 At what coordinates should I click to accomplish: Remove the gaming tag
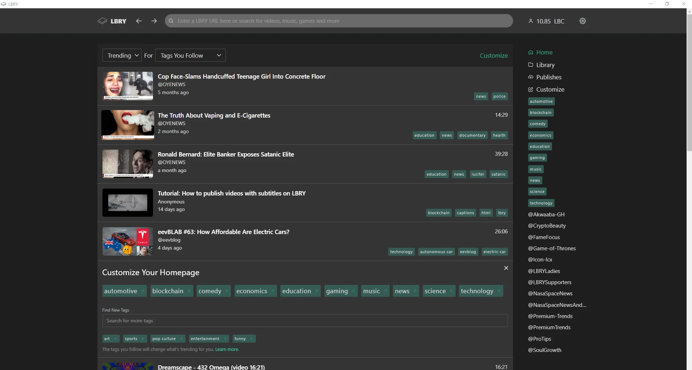[x=354, y=291]
